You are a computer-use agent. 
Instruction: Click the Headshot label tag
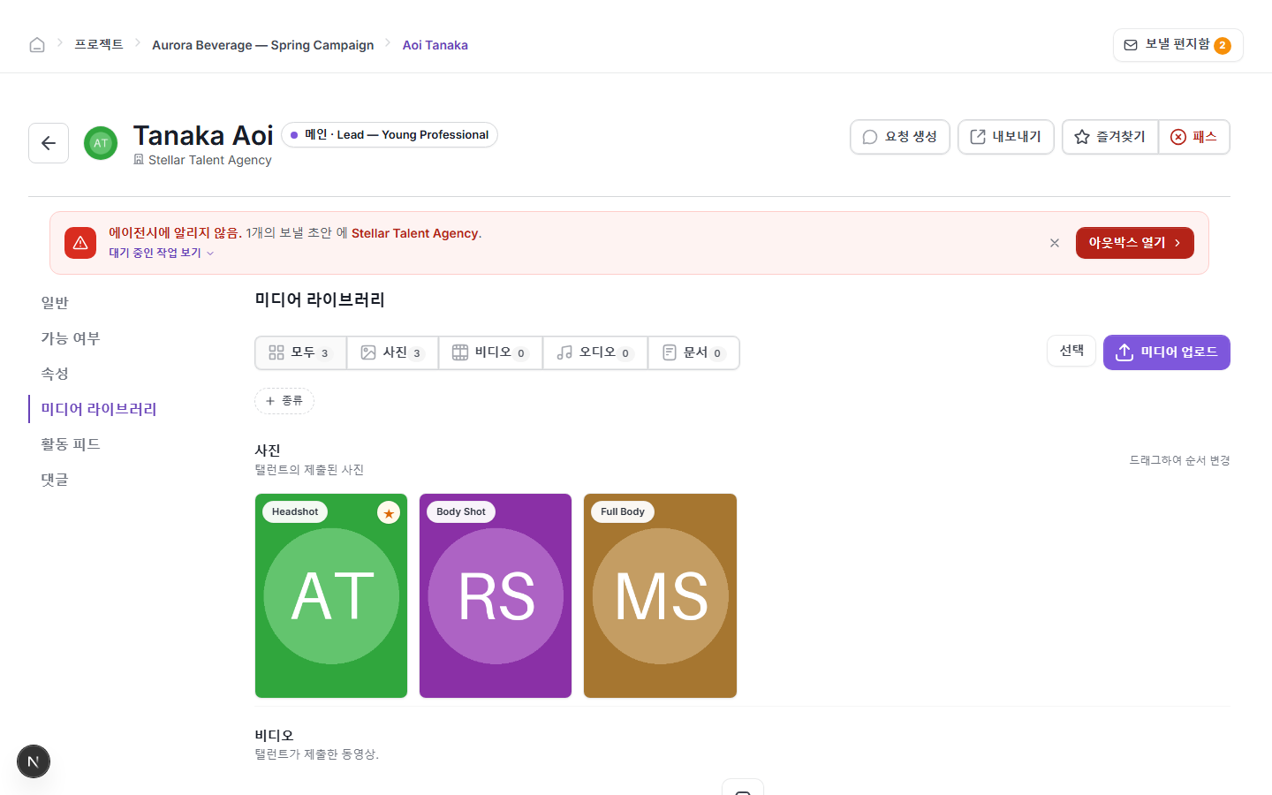pos(295,512)
